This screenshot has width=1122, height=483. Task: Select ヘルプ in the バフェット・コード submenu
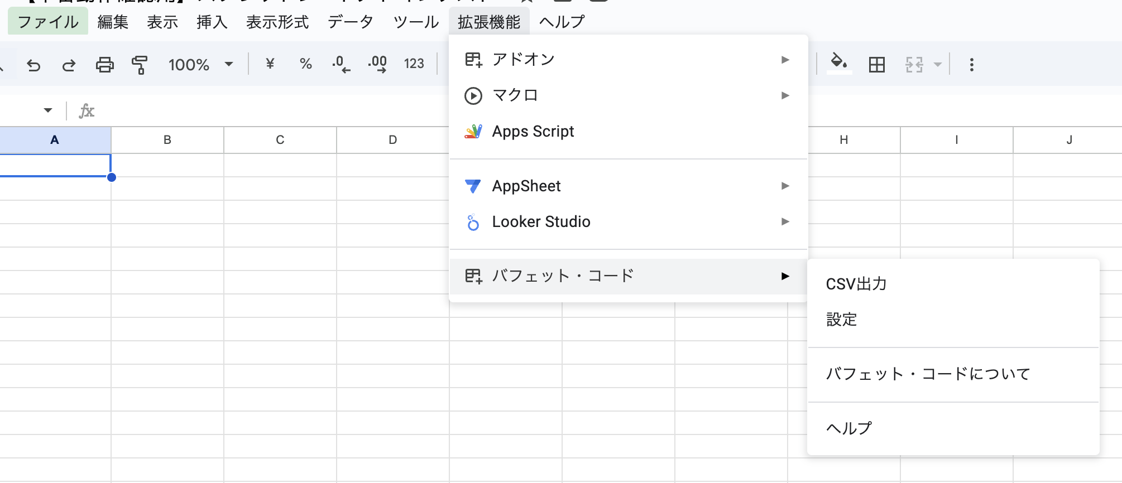(953, 428)
